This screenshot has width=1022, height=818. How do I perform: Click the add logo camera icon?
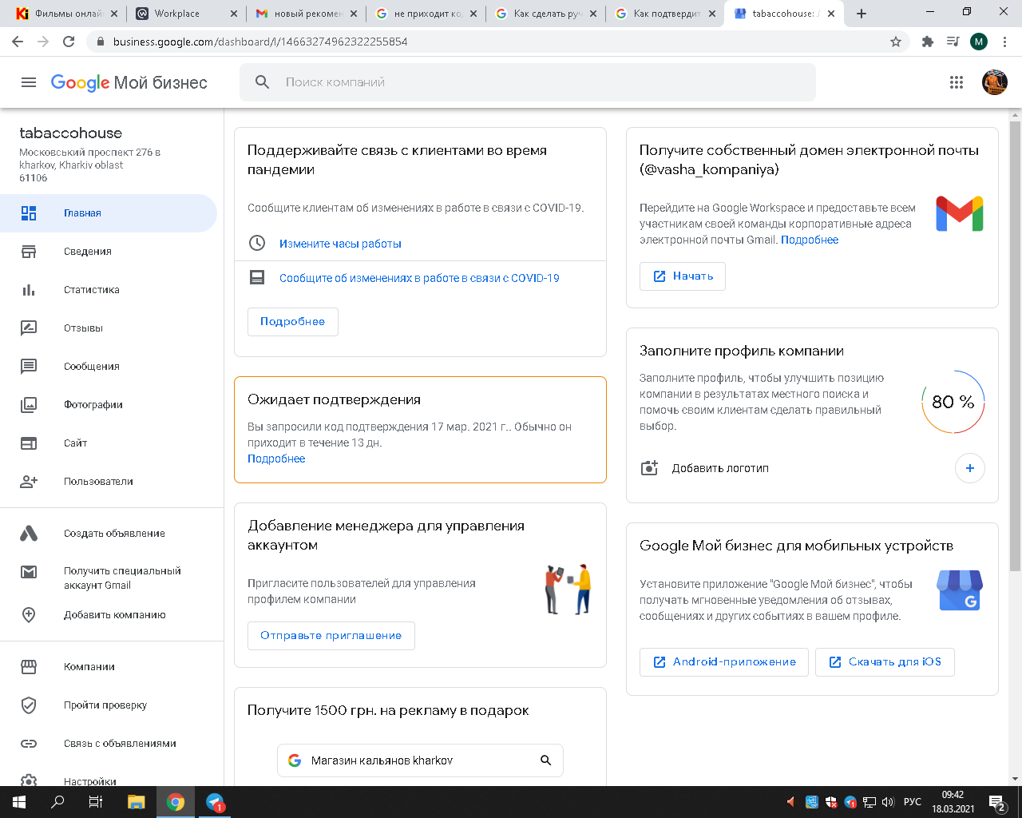pos(650,468)
